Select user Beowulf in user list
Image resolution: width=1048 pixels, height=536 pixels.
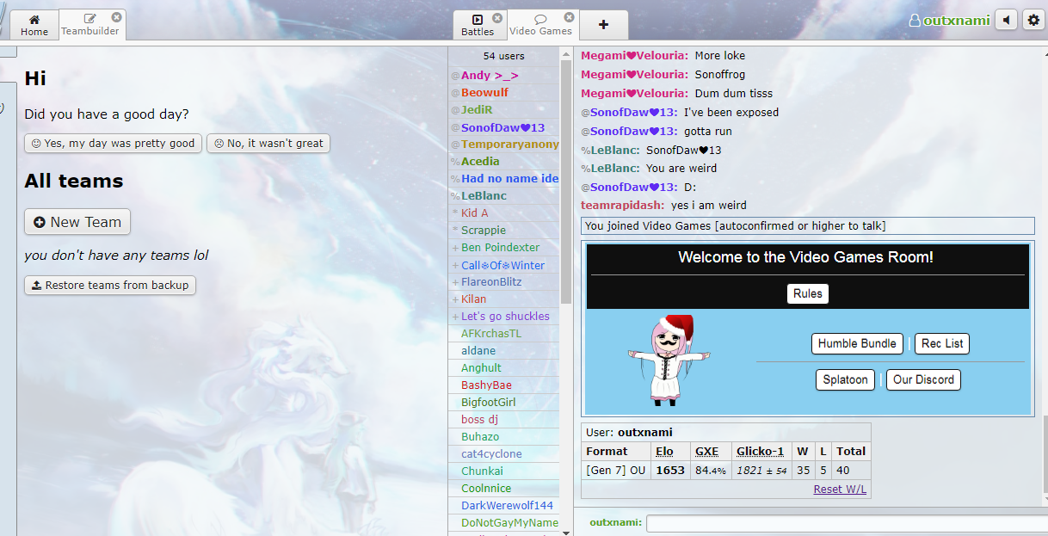click(504, 93)
